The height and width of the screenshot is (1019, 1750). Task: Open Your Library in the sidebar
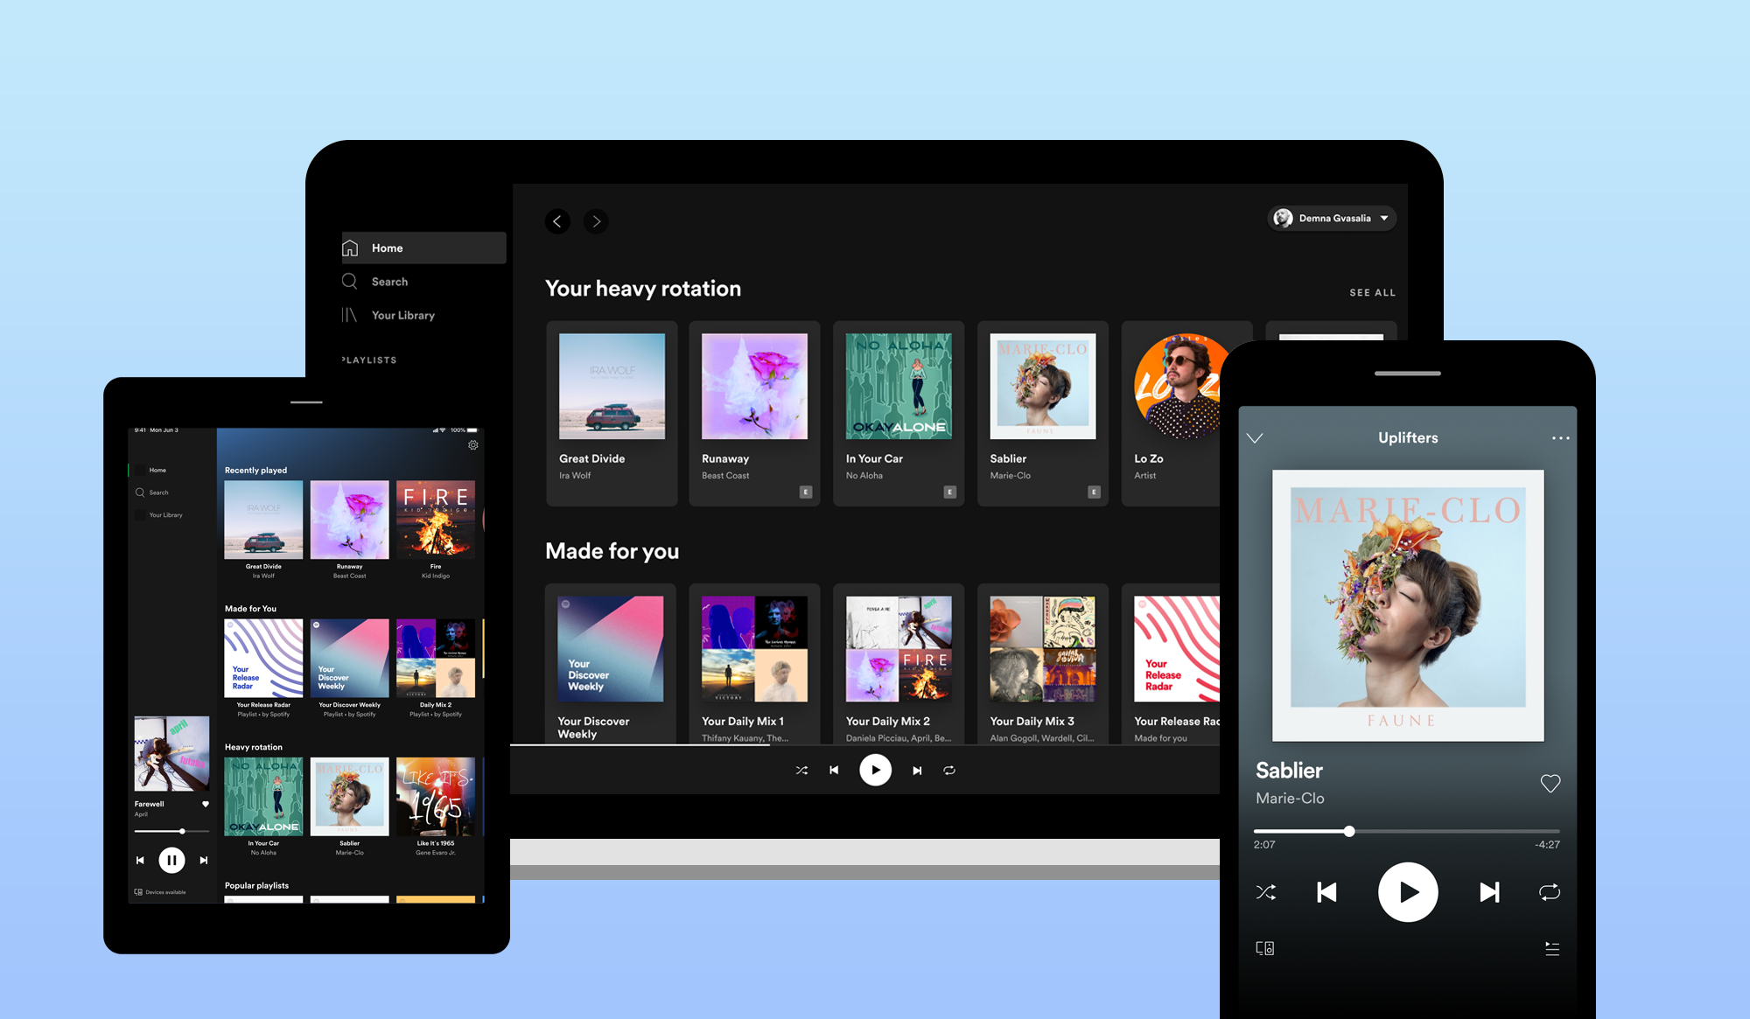click(348, 315)
